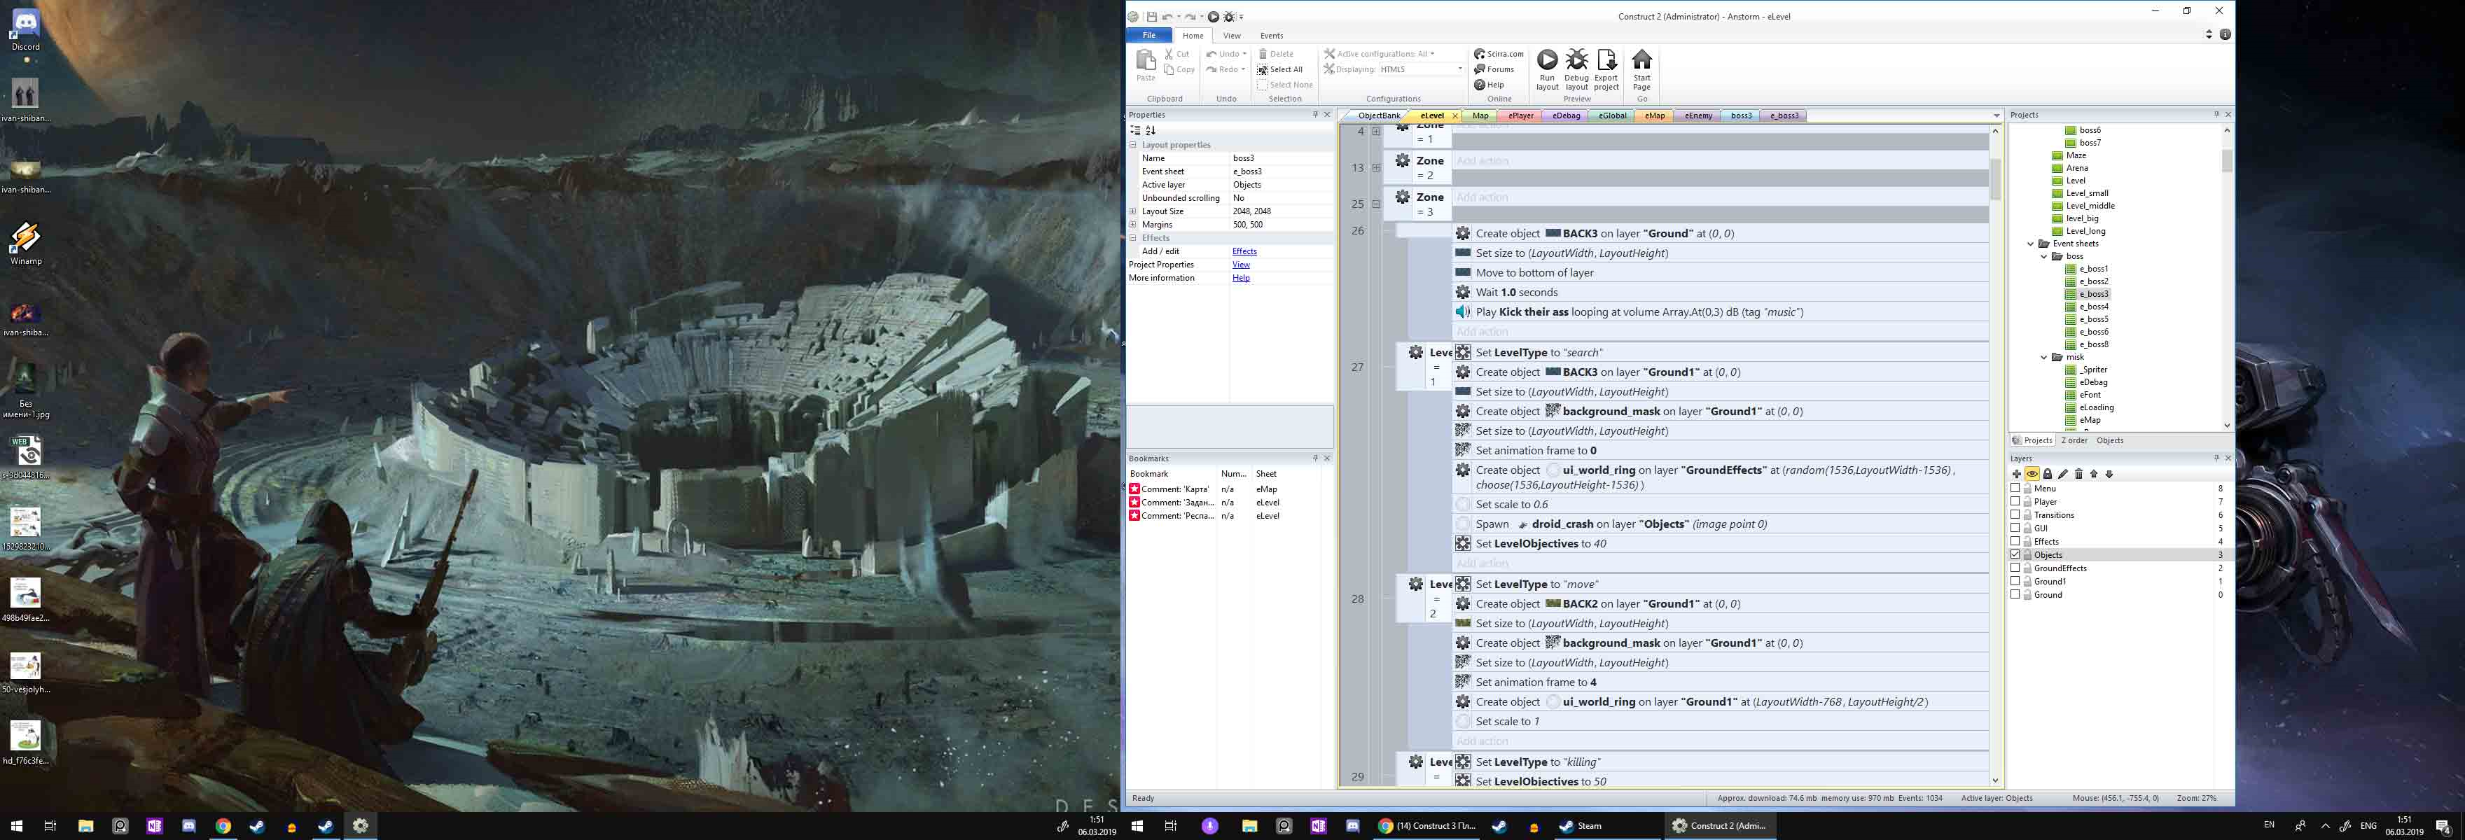
Task: Check the Ground1 layer checkbox
Action: pyautogui.click(x=2015, y=582)
